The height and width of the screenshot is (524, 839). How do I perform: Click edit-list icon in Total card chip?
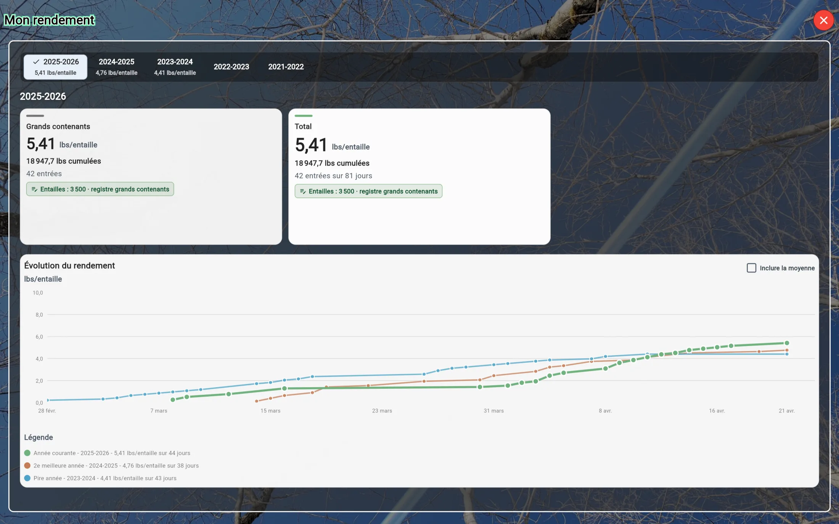coord(303,191)
